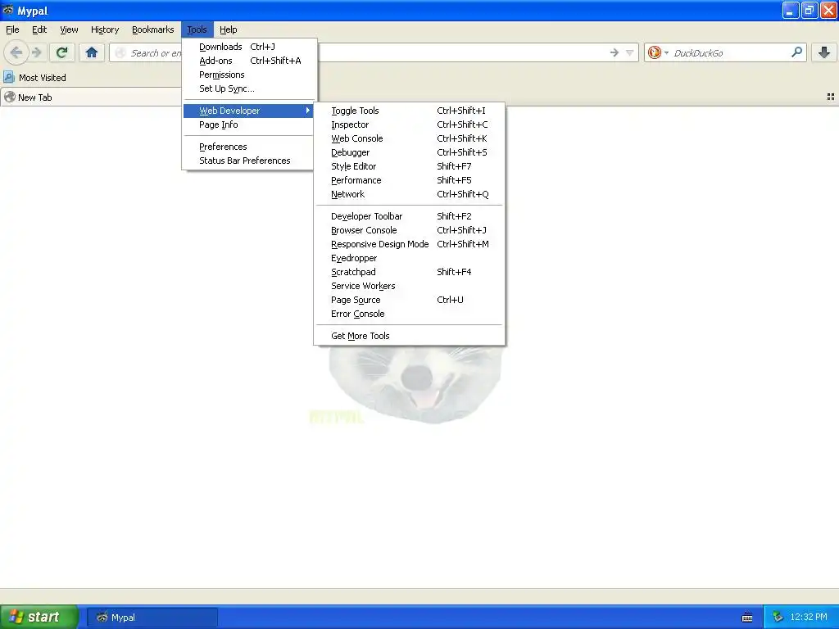Launch the Debugger

[x=410, y=152]
